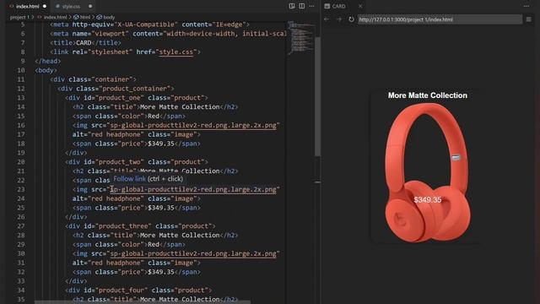The width and height of the screenshot is (540, 304).
Task: Select the CARD preview tab
Action: point(339,6)
